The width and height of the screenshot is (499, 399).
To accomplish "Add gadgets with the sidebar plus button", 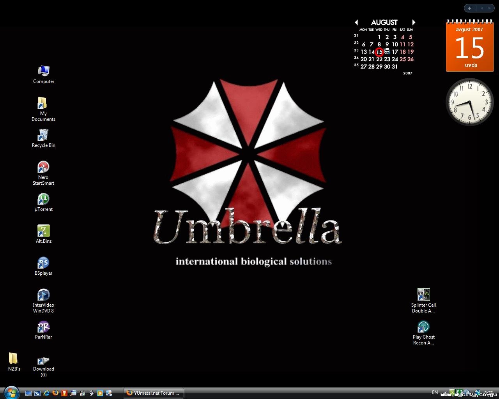I will [x=470, y=8].
